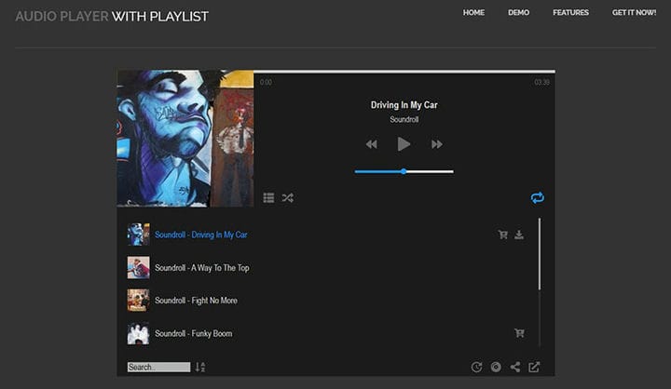
Task: Click A Way To The Top thumbnail
Action: (138, 267)
